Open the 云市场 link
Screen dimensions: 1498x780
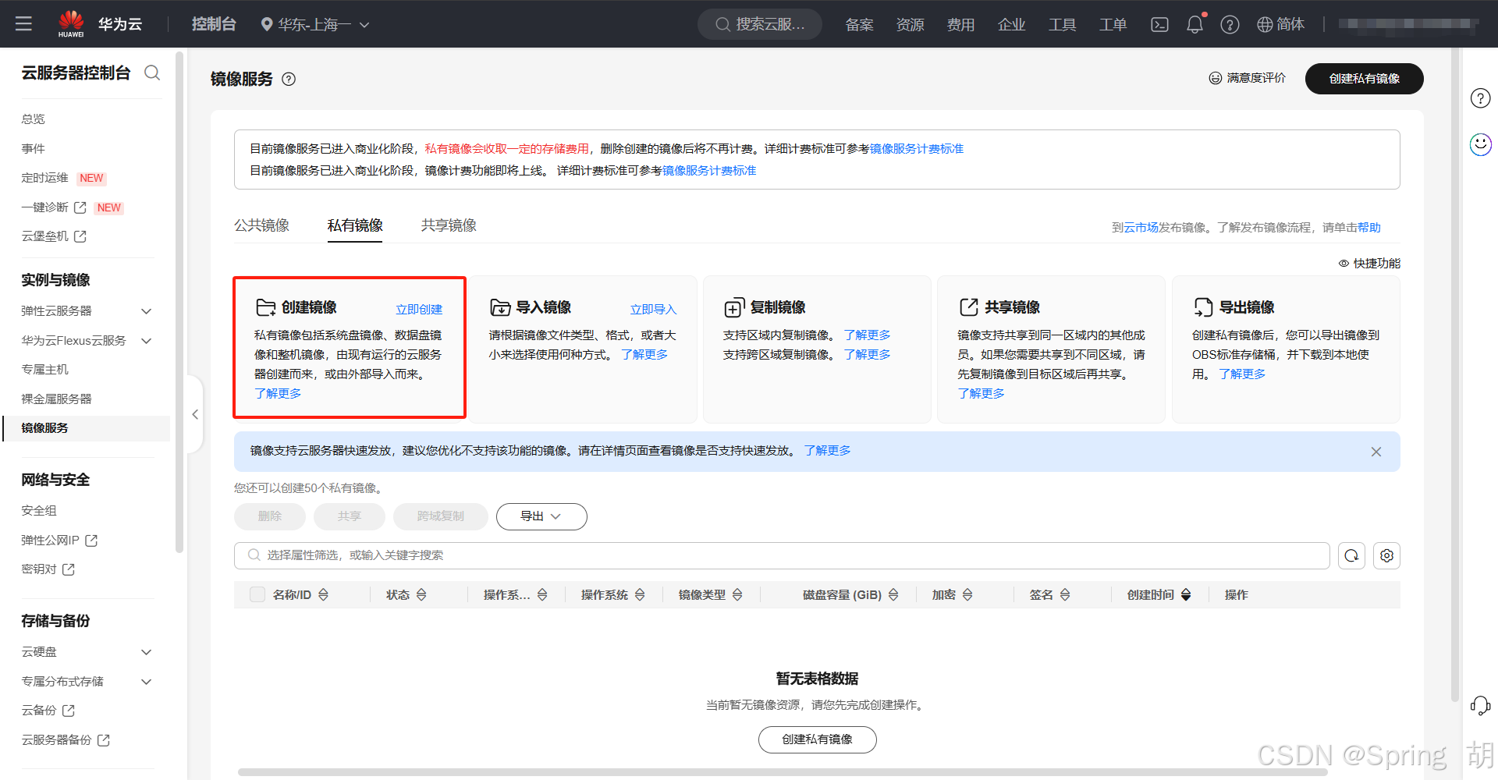[1141, 228]
